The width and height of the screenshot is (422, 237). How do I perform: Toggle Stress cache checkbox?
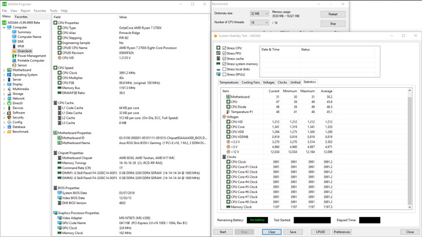(224, 59)
